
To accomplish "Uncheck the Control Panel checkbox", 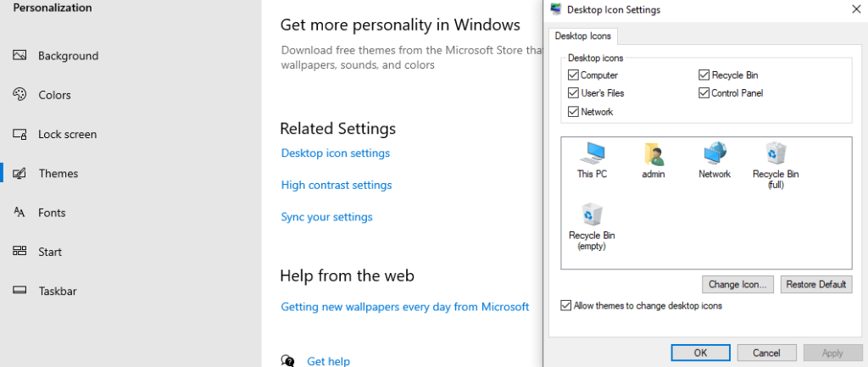I will click(x=704, y=93).
